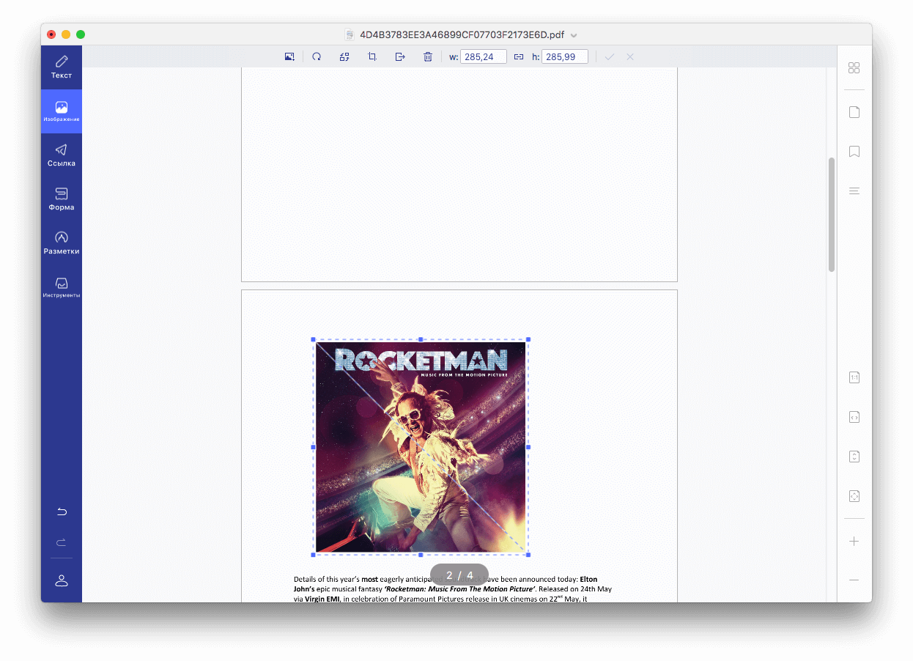Screen dimensions: 913x661
Task: Set zoom to actual size 1:1
Action: pos(854,377)
